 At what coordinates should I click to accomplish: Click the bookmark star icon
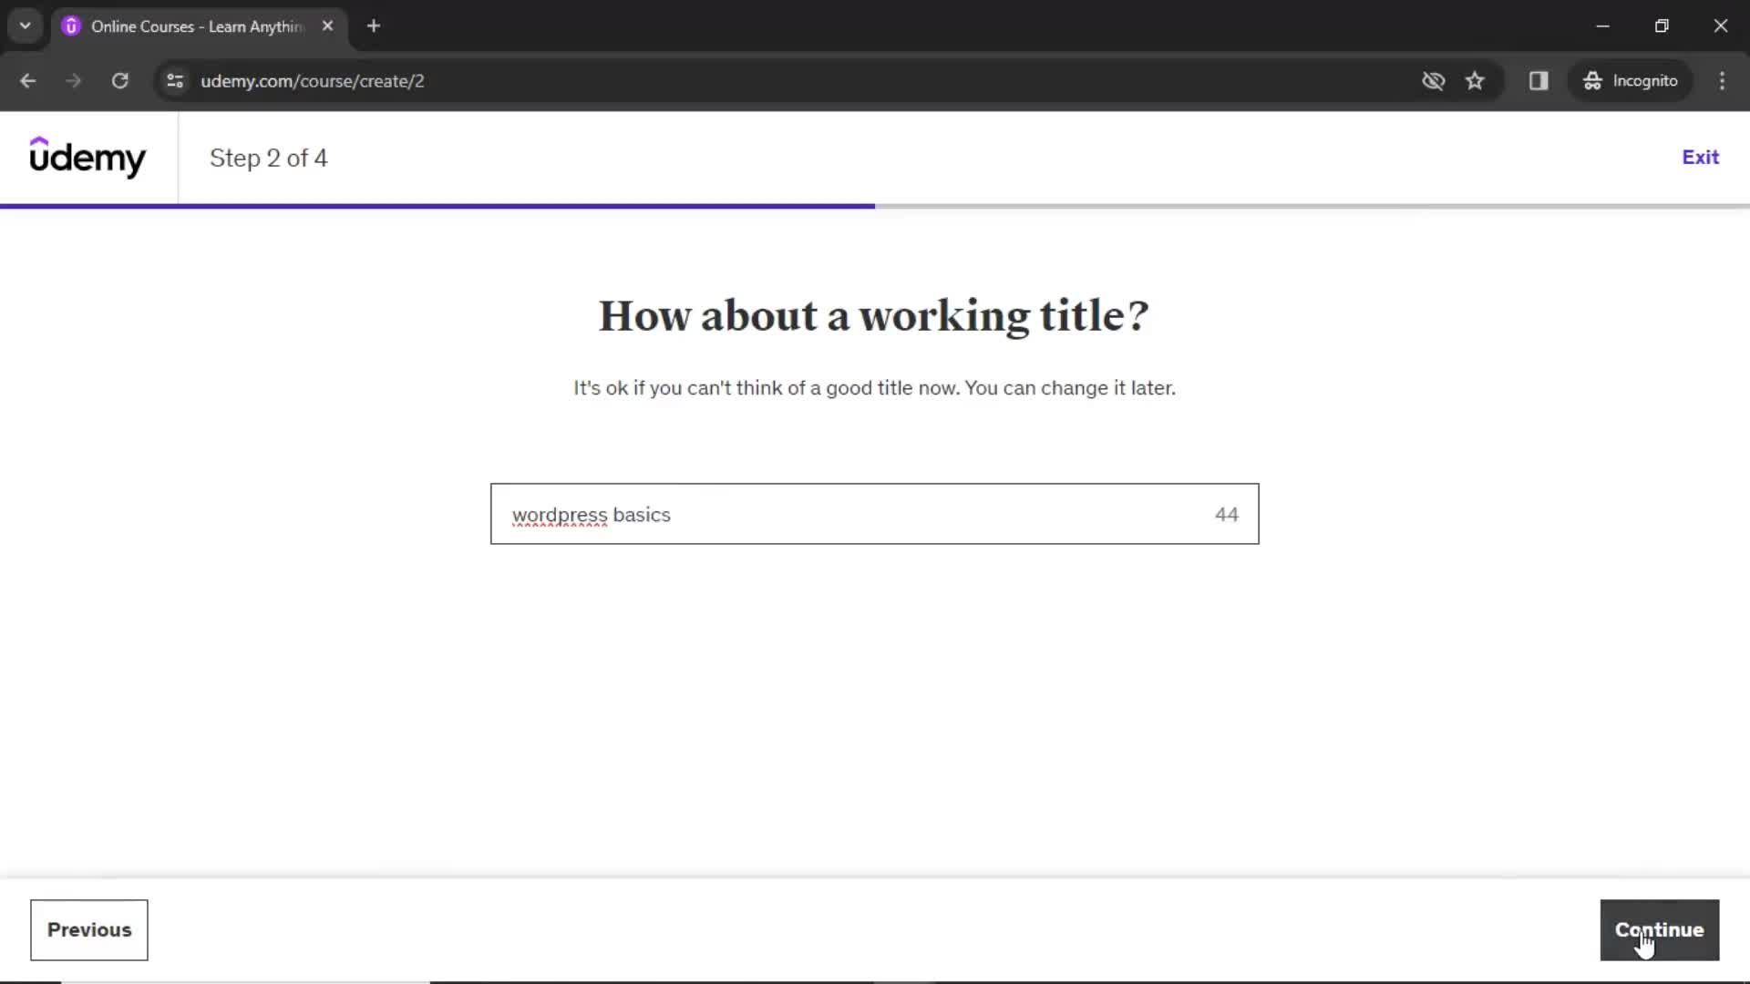pyautogui.click(x=1476, y=80)
